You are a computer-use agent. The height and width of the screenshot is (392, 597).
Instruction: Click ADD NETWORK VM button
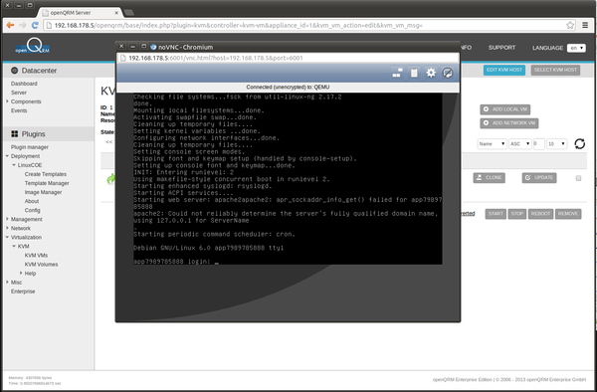(x=509, y=123)
